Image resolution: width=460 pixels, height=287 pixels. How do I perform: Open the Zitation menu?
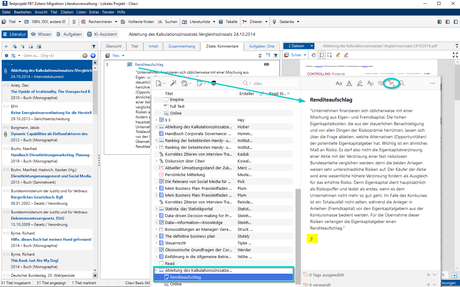(x=67, y=12)
